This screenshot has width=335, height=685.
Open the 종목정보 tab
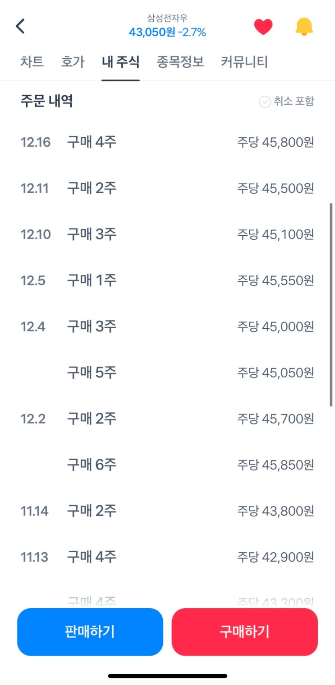[180, 62]
